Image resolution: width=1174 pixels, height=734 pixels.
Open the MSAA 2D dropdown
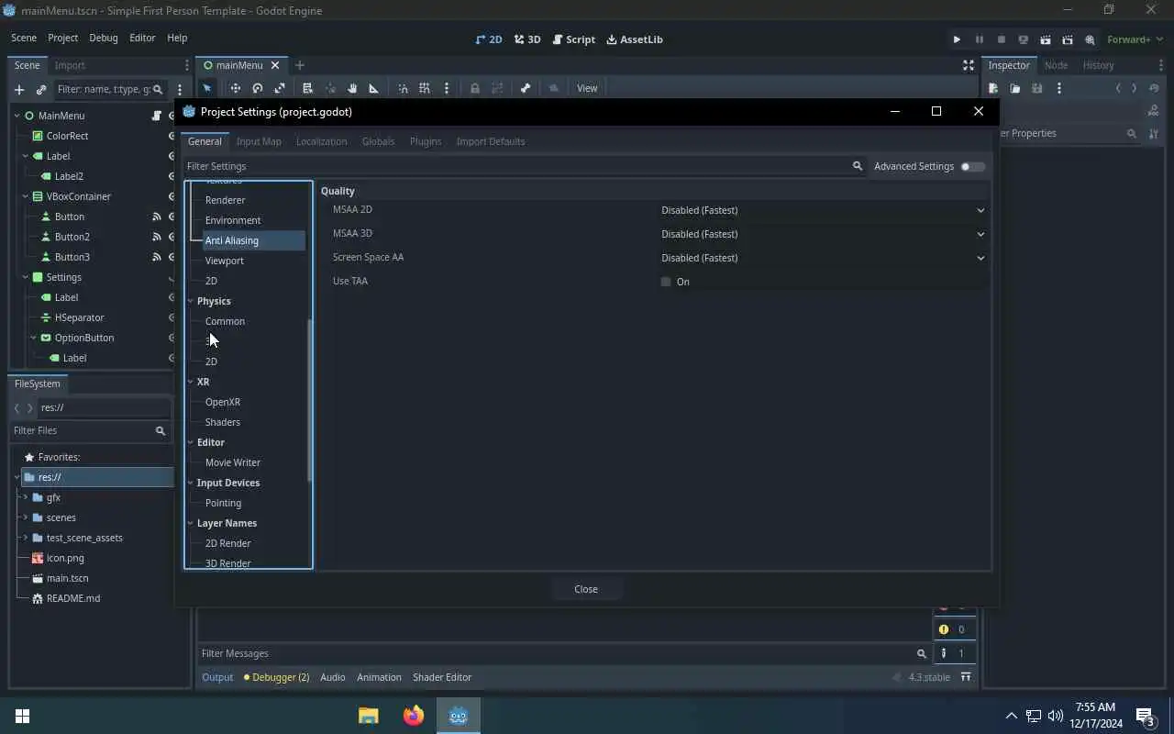coord(823,210)
